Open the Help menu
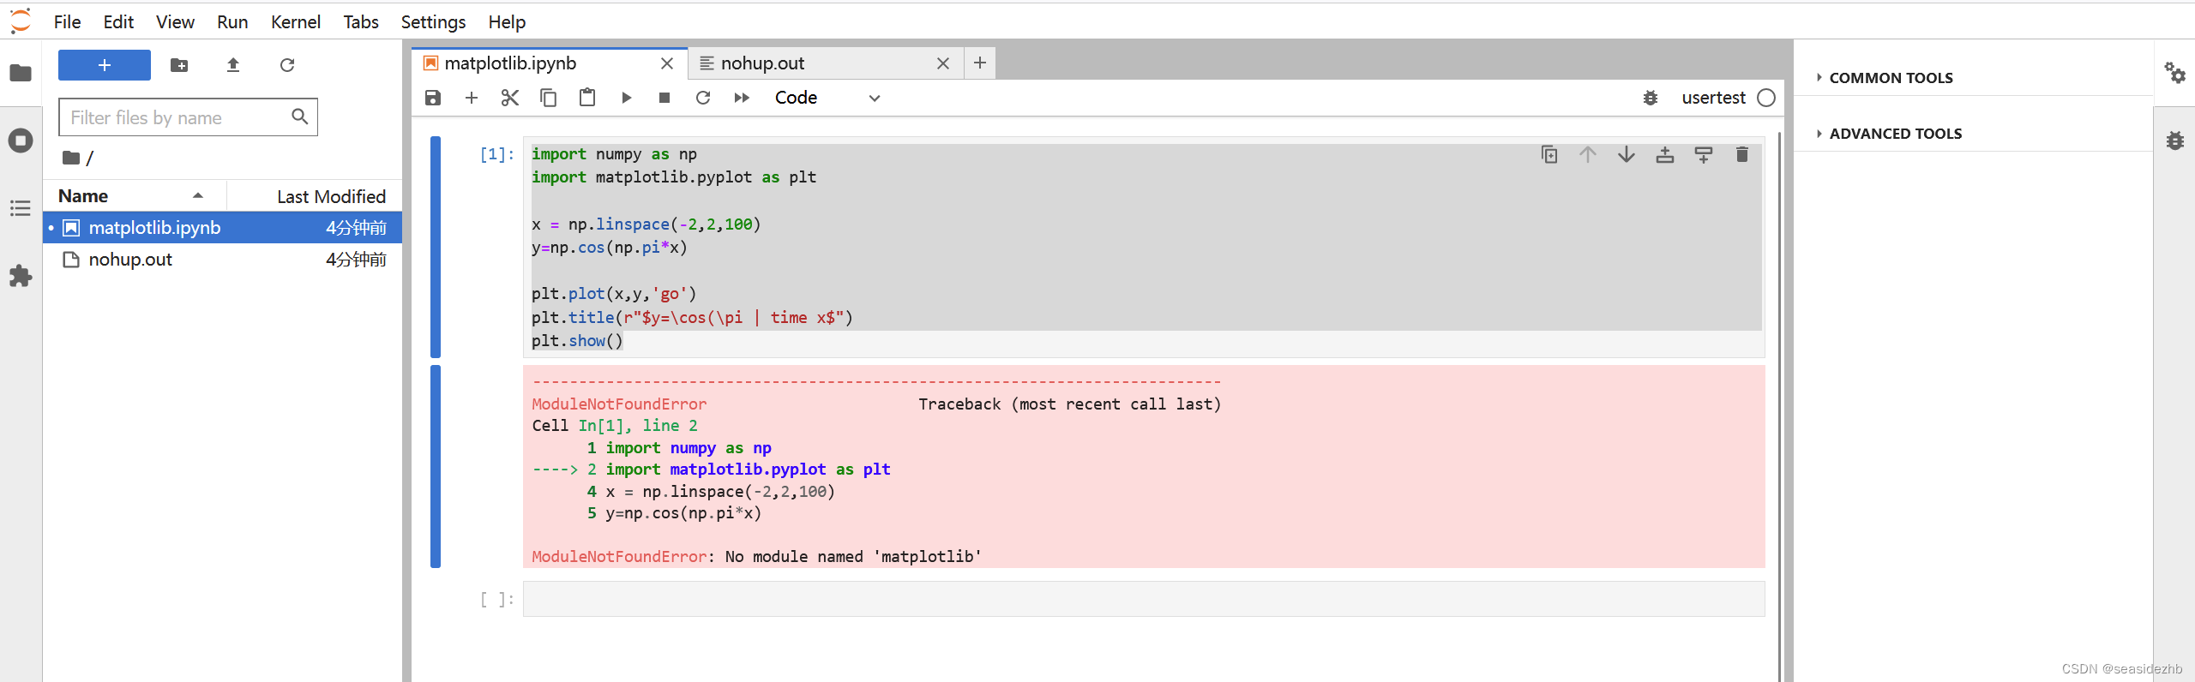2195x682 pixels. click(507, 22)
